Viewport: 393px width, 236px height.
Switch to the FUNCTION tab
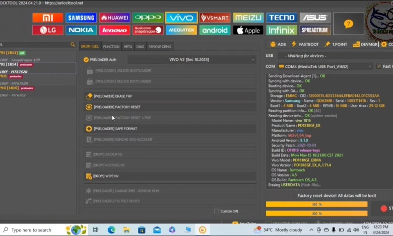coord(111,47)
